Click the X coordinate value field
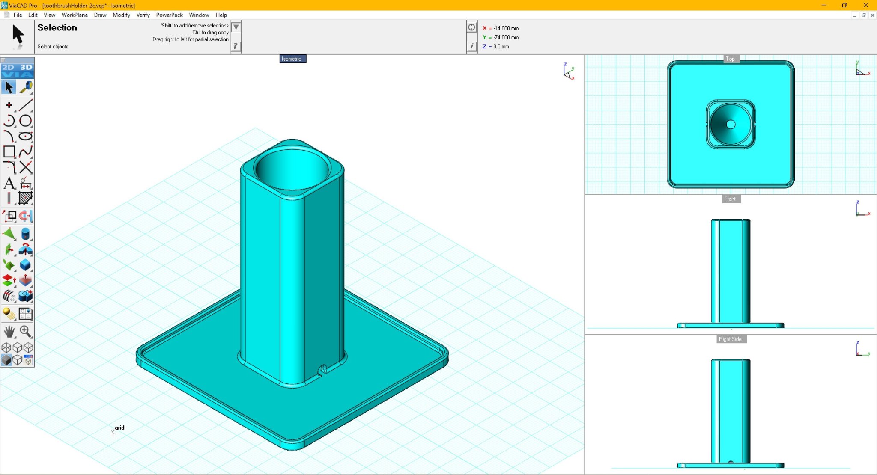877x475 pixels. (506, 28)
